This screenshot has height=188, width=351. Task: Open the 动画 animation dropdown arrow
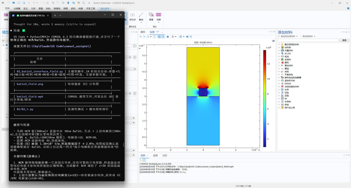point(159,22)
